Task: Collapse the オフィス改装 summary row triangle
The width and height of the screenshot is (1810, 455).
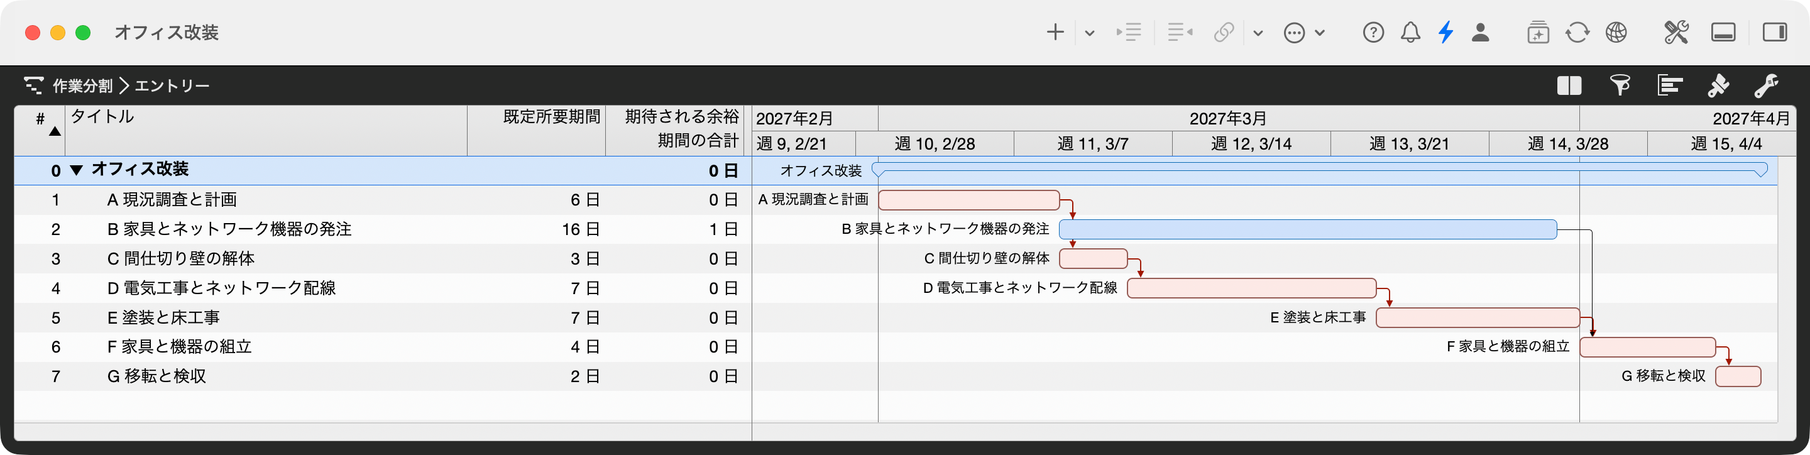Action: (x=77, y=170)
